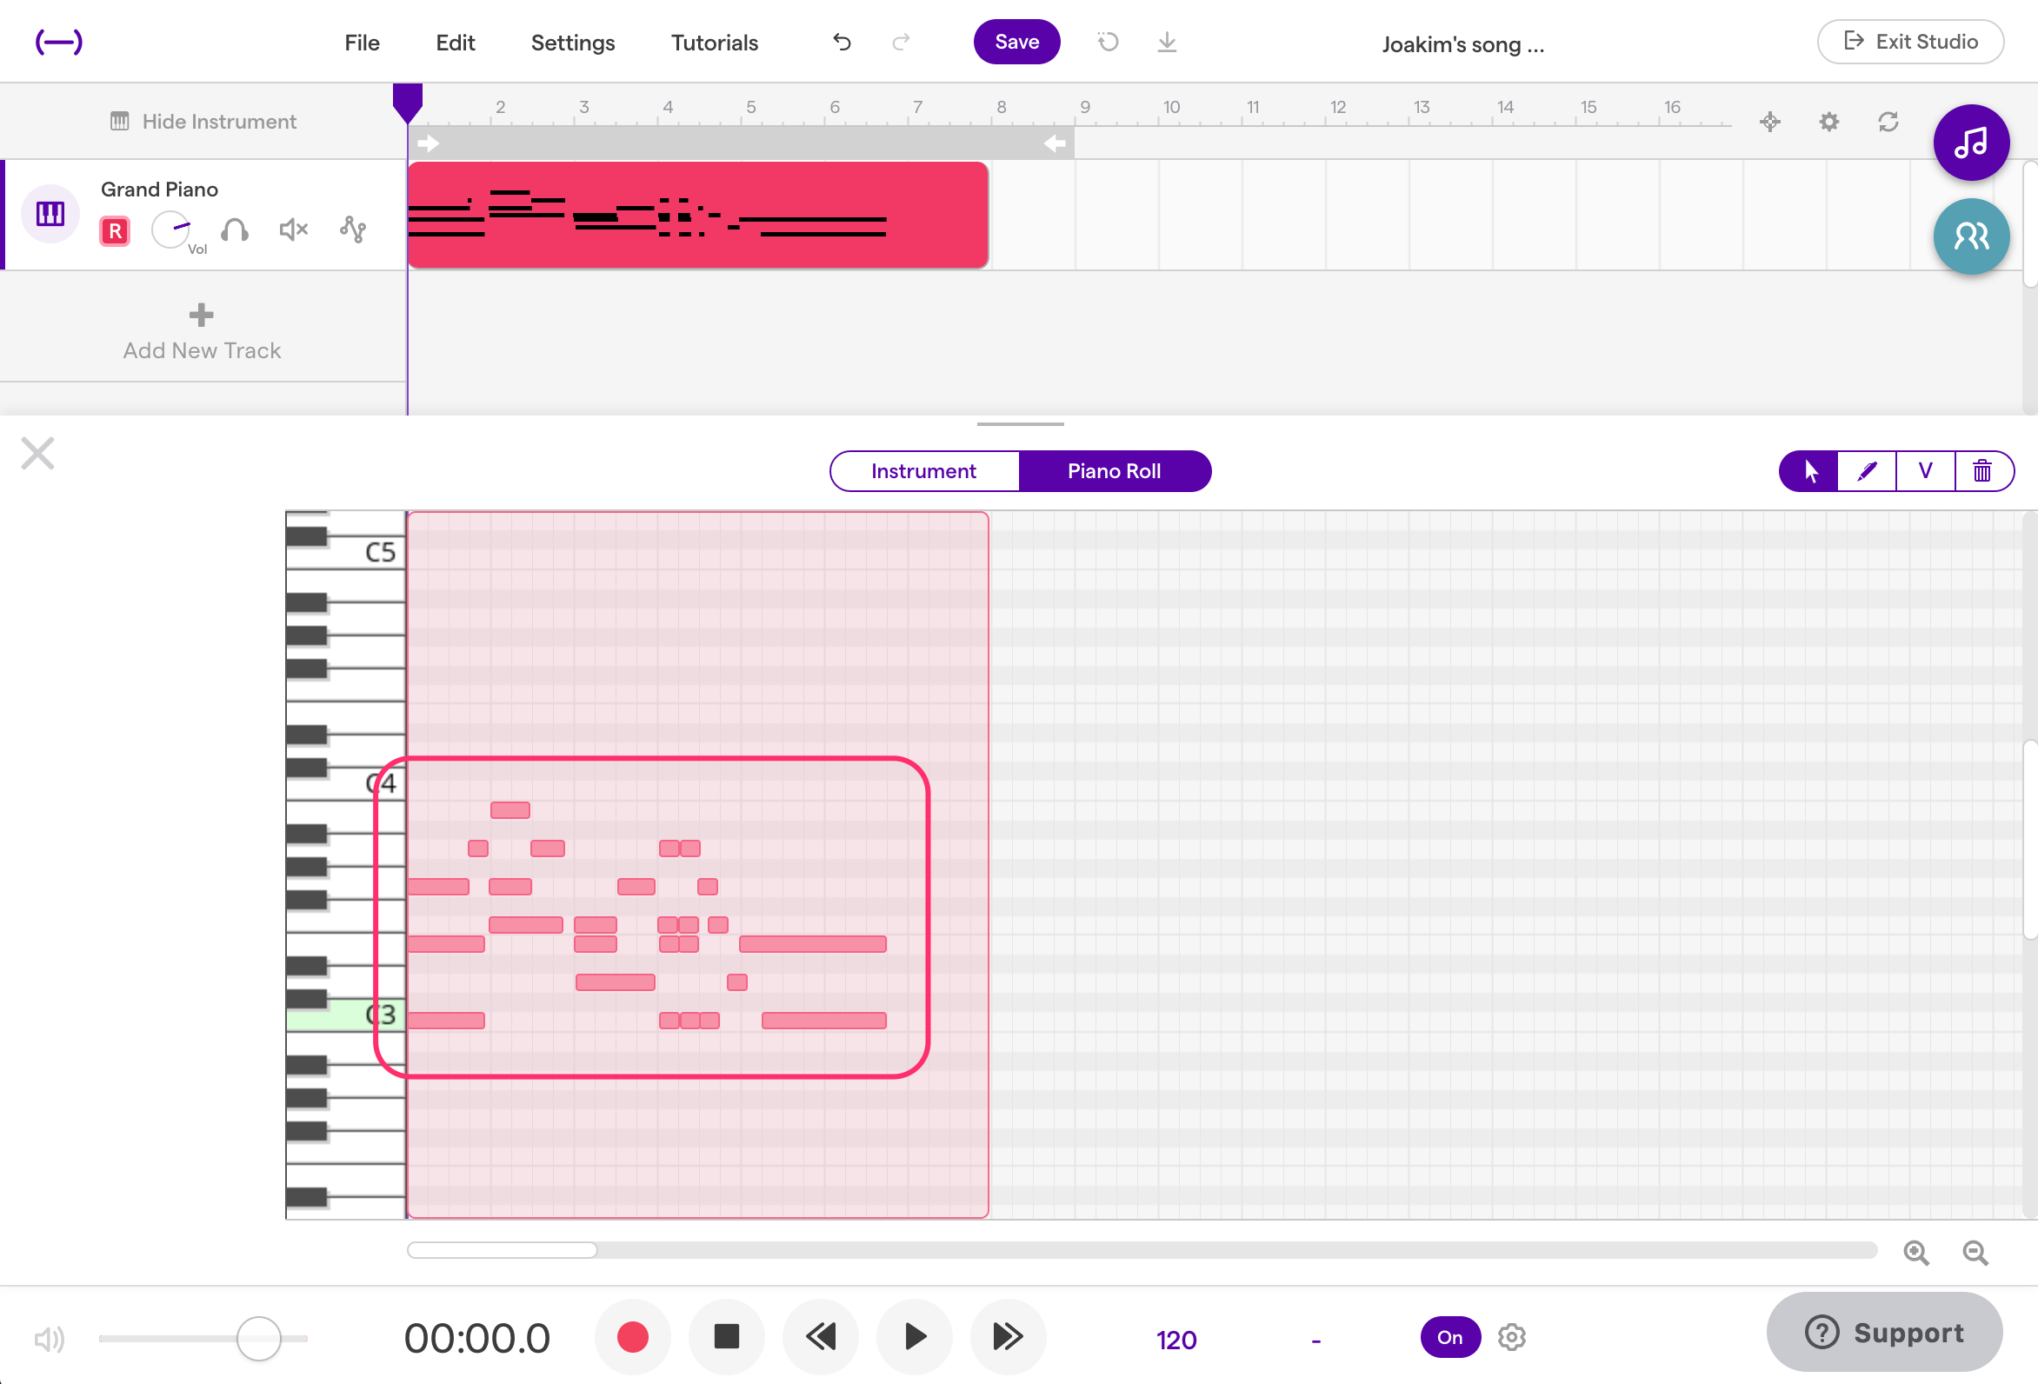The height and width of the screenshot is (1384, 2038).
Task: Click the master volume speaker icon
Action: click(48, 1339)
